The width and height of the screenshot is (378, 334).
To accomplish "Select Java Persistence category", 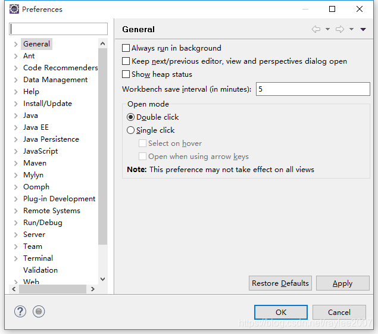I will (51, 139).
